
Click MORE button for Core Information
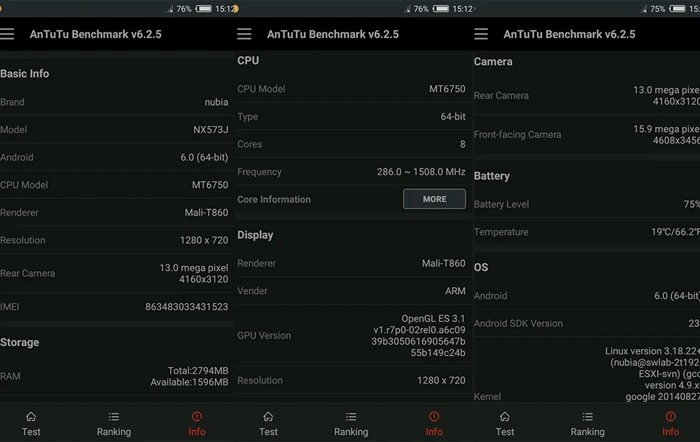(x=435, y=199)
